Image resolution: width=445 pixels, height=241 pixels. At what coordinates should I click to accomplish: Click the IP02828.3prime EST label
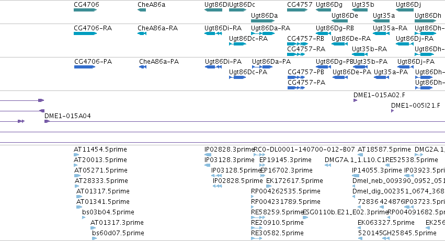coord(230,150)
